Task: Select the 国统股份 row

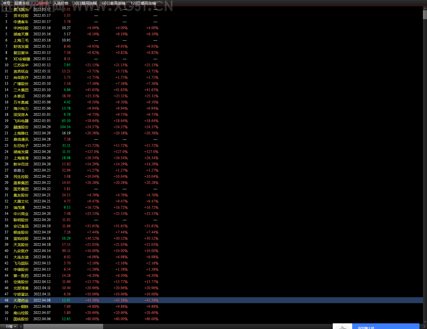Action: [x=211, y=319]
